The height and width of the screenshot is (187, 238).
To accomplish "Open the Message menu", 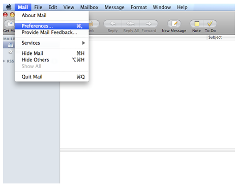I will coord(114,7).
